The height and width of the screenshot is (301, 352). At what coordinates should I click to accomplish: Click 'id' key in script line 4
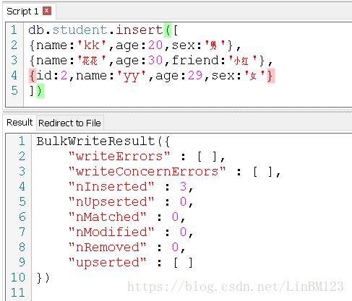[x=44, y=76]
